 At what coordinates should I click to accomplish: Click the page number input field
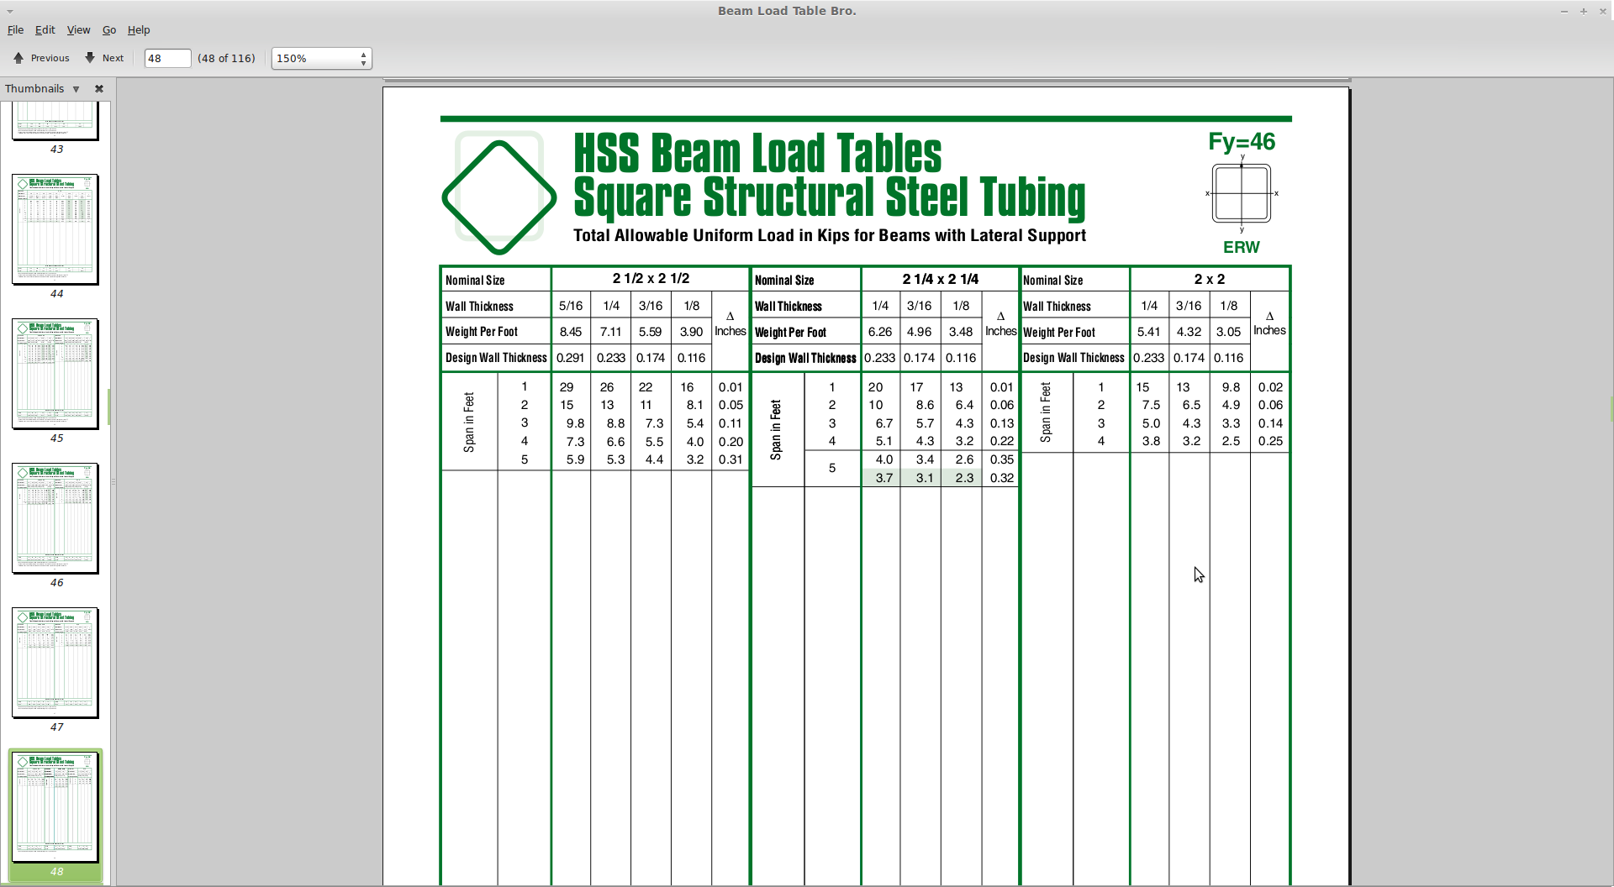click(x=166, y=58)
